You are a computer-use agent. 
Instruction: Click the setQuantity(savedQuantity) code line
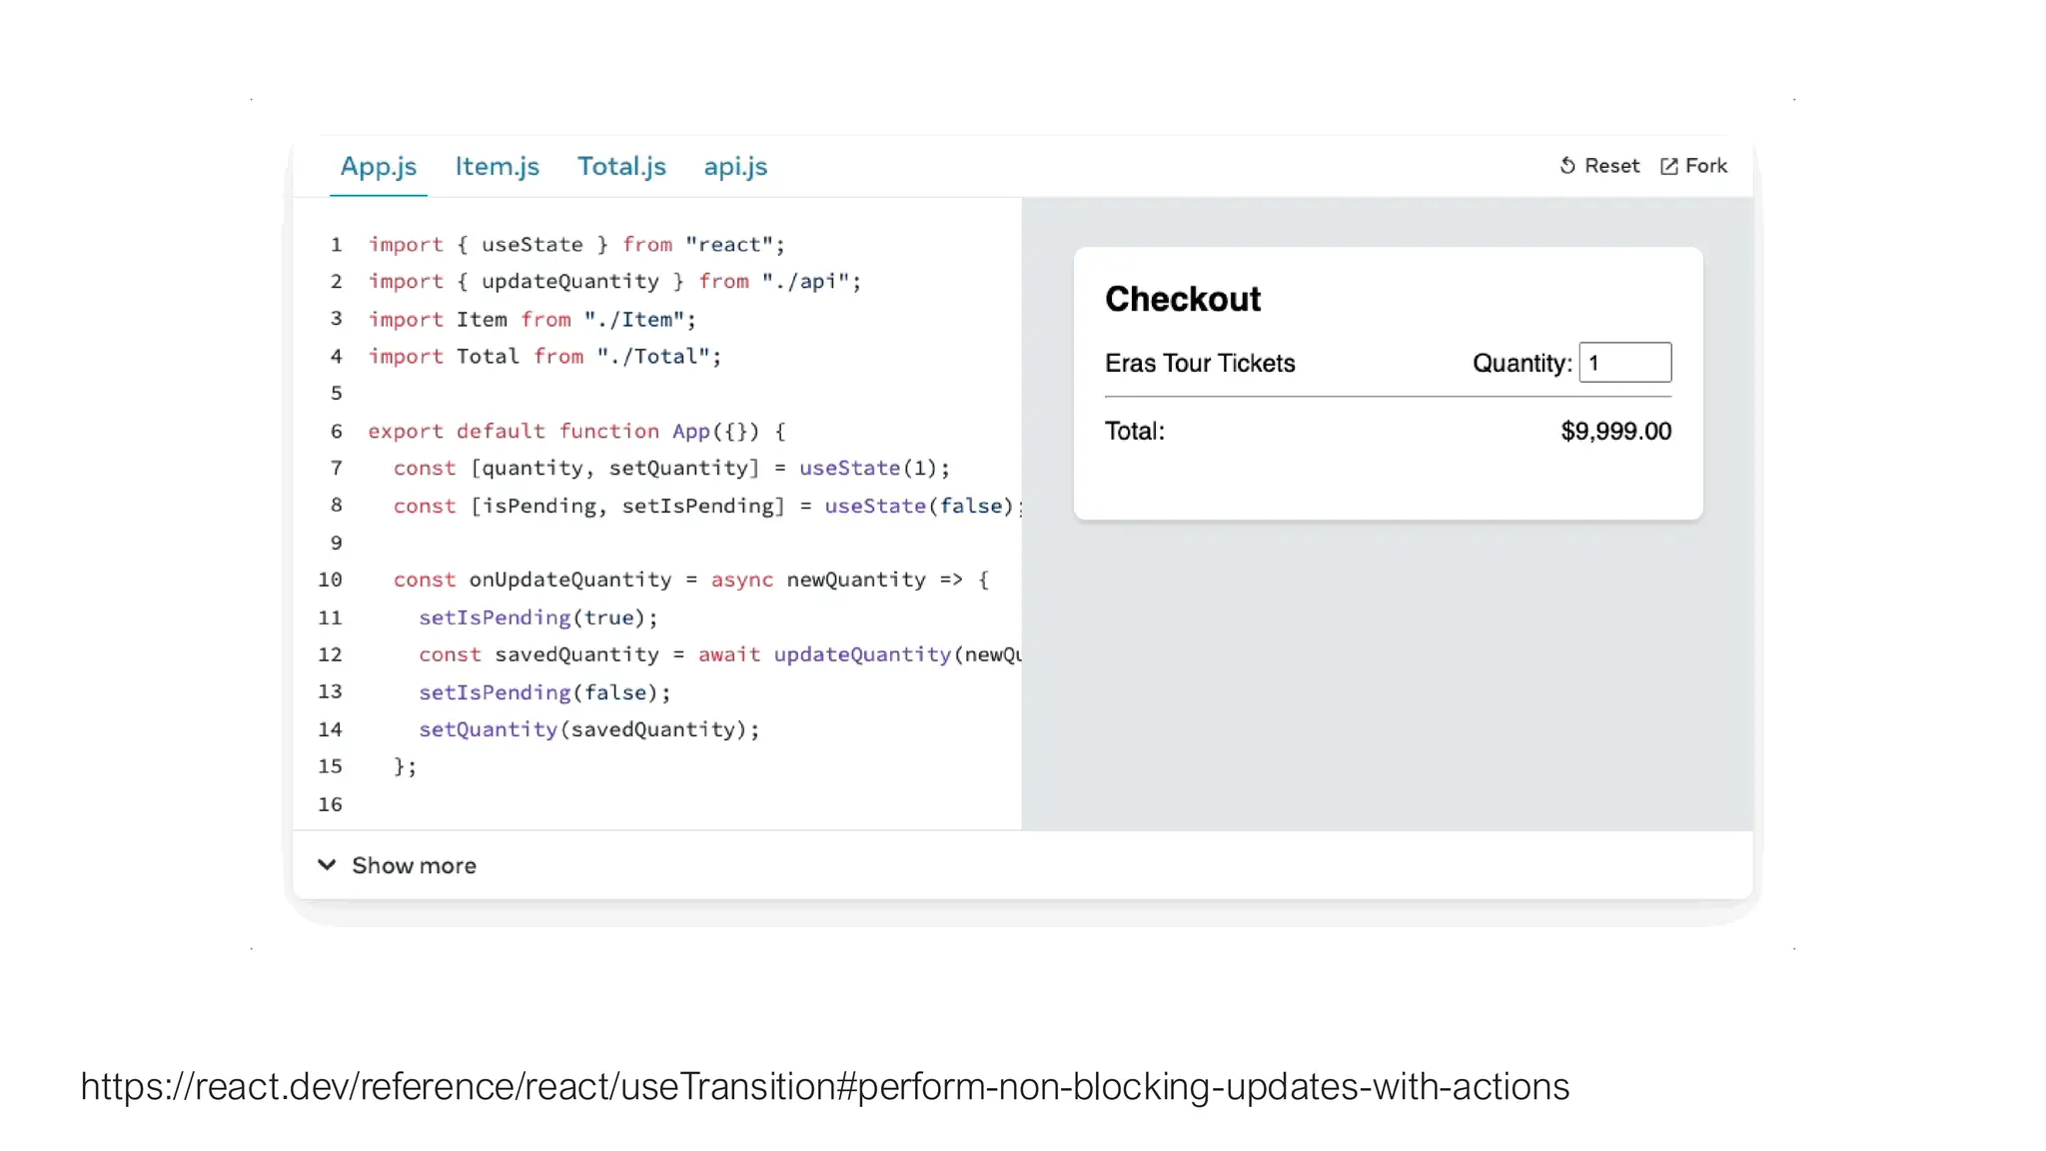coord(588,729)
